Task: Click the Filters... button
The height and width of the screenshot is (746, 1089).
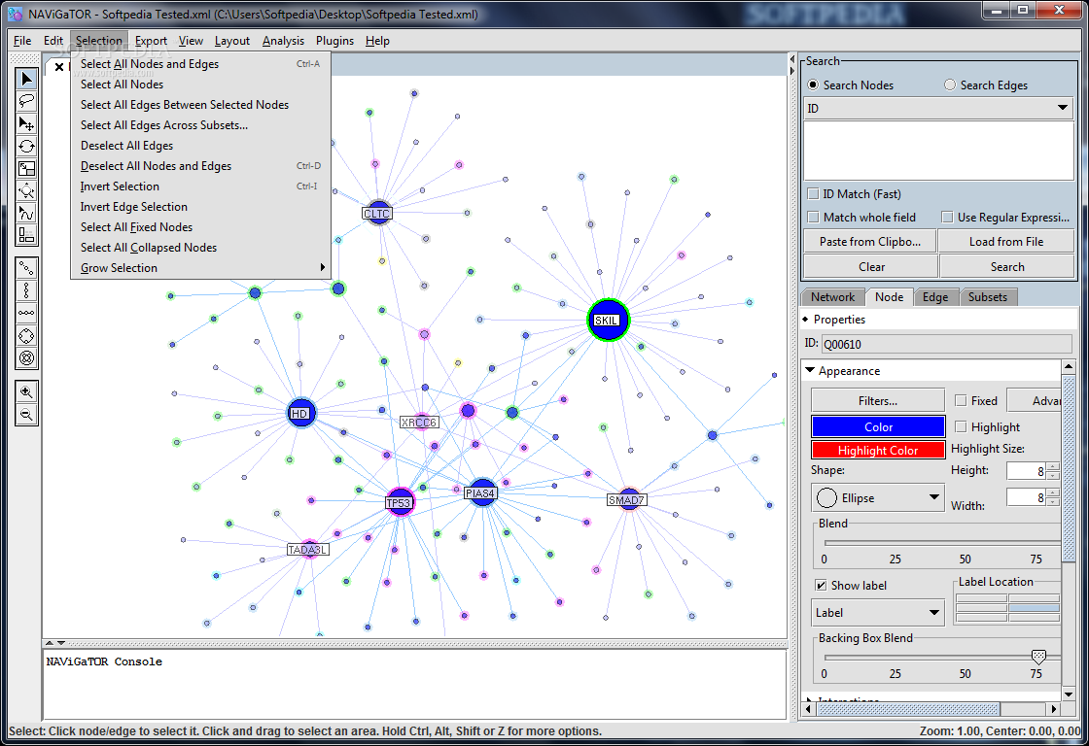Action: [x=878, y=400]
